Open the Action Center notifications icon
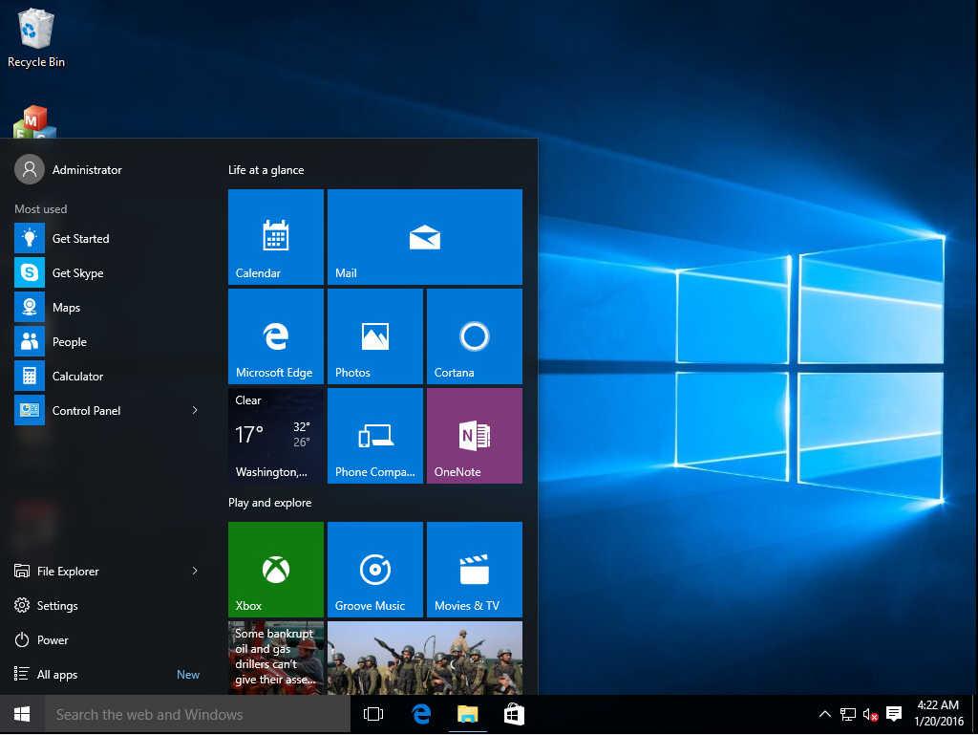 tap(892, 714)
